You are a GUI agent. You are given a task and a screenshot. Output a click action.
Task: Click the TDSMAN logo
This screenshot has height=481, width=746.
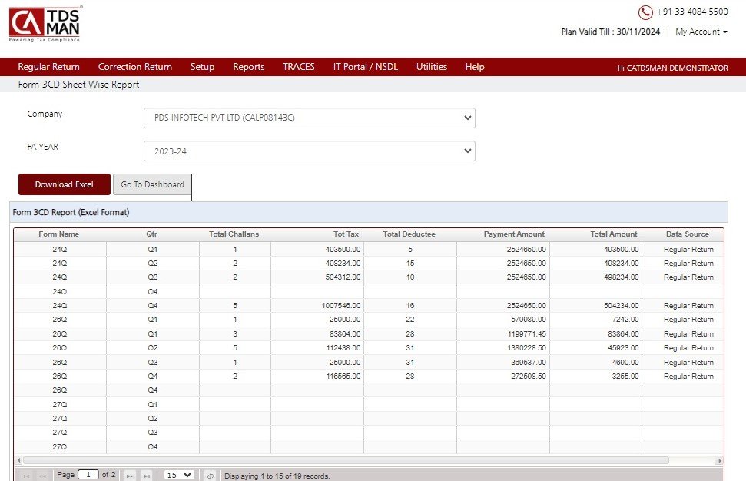(x=44, y=25)
